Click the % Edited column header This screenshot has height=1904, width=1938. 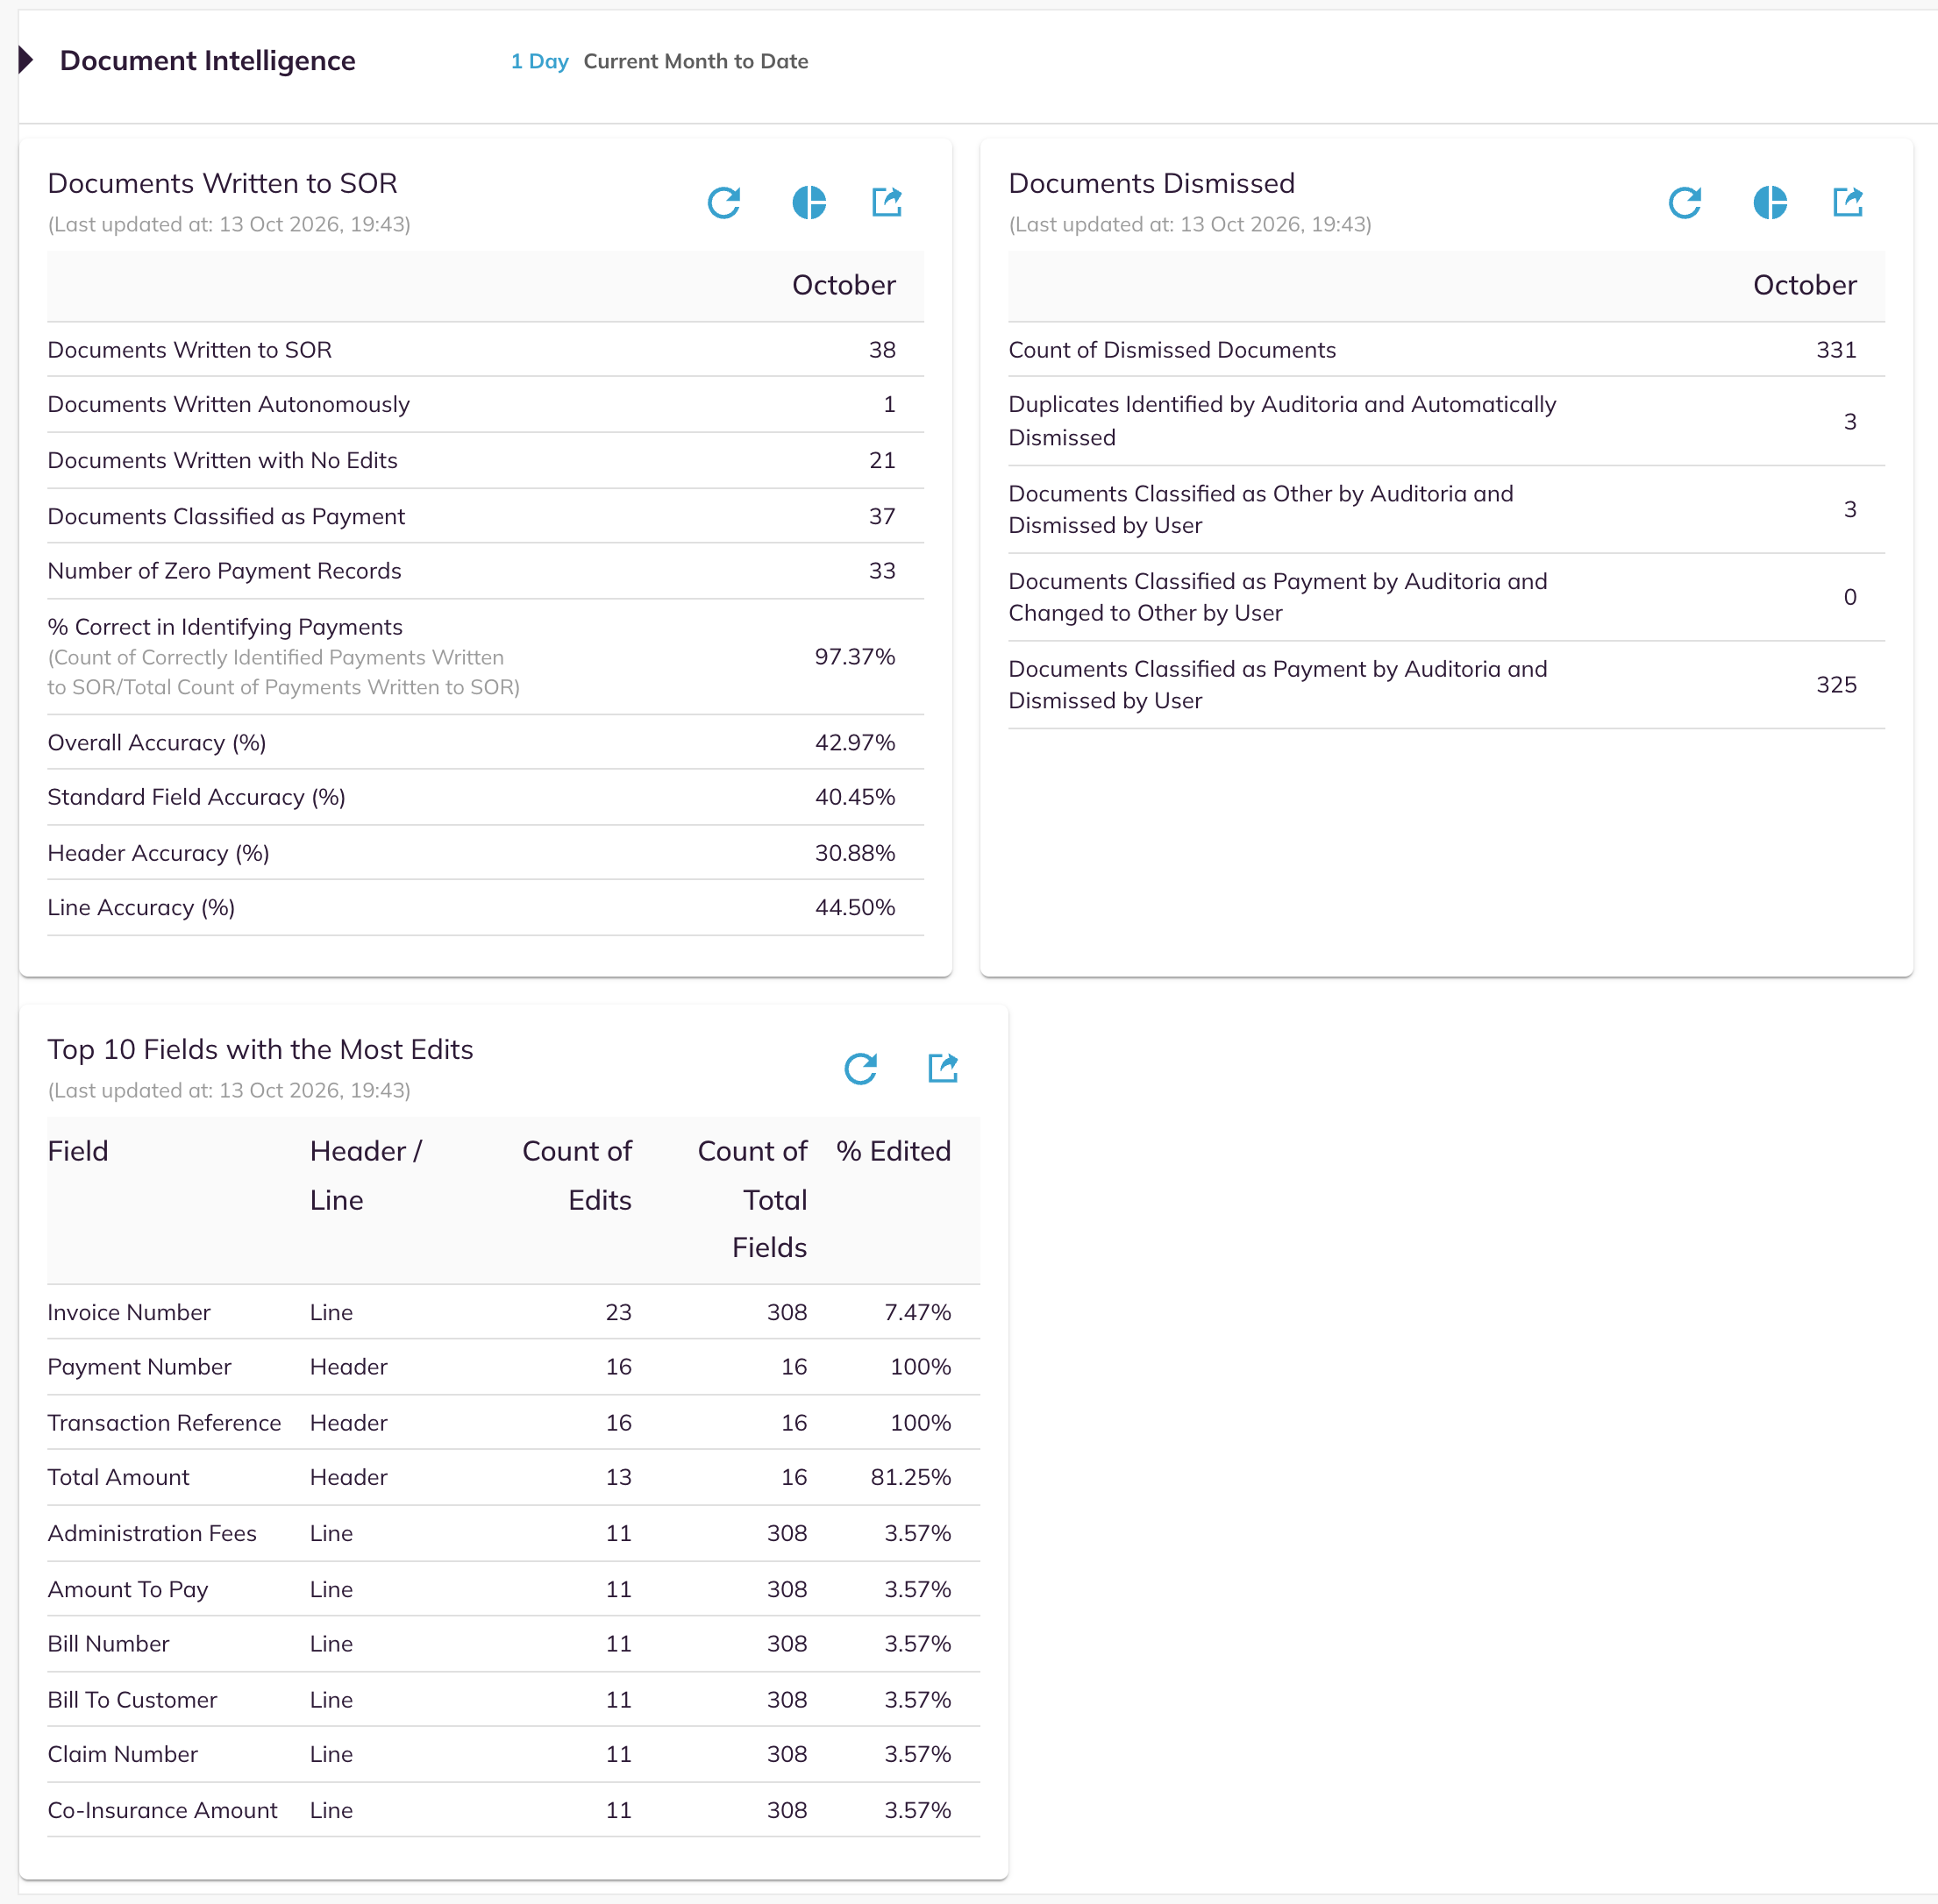tap(894, 1151)
